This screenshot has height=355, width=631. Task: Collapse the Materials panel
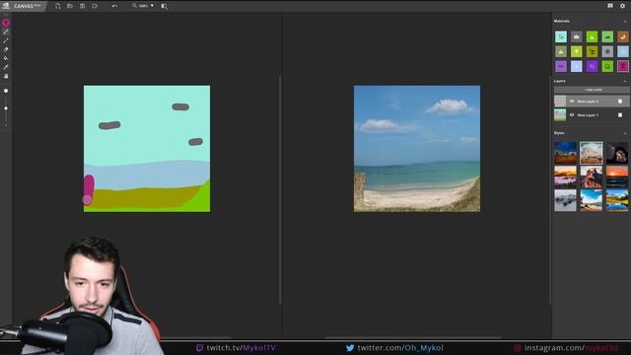(625, 22)
